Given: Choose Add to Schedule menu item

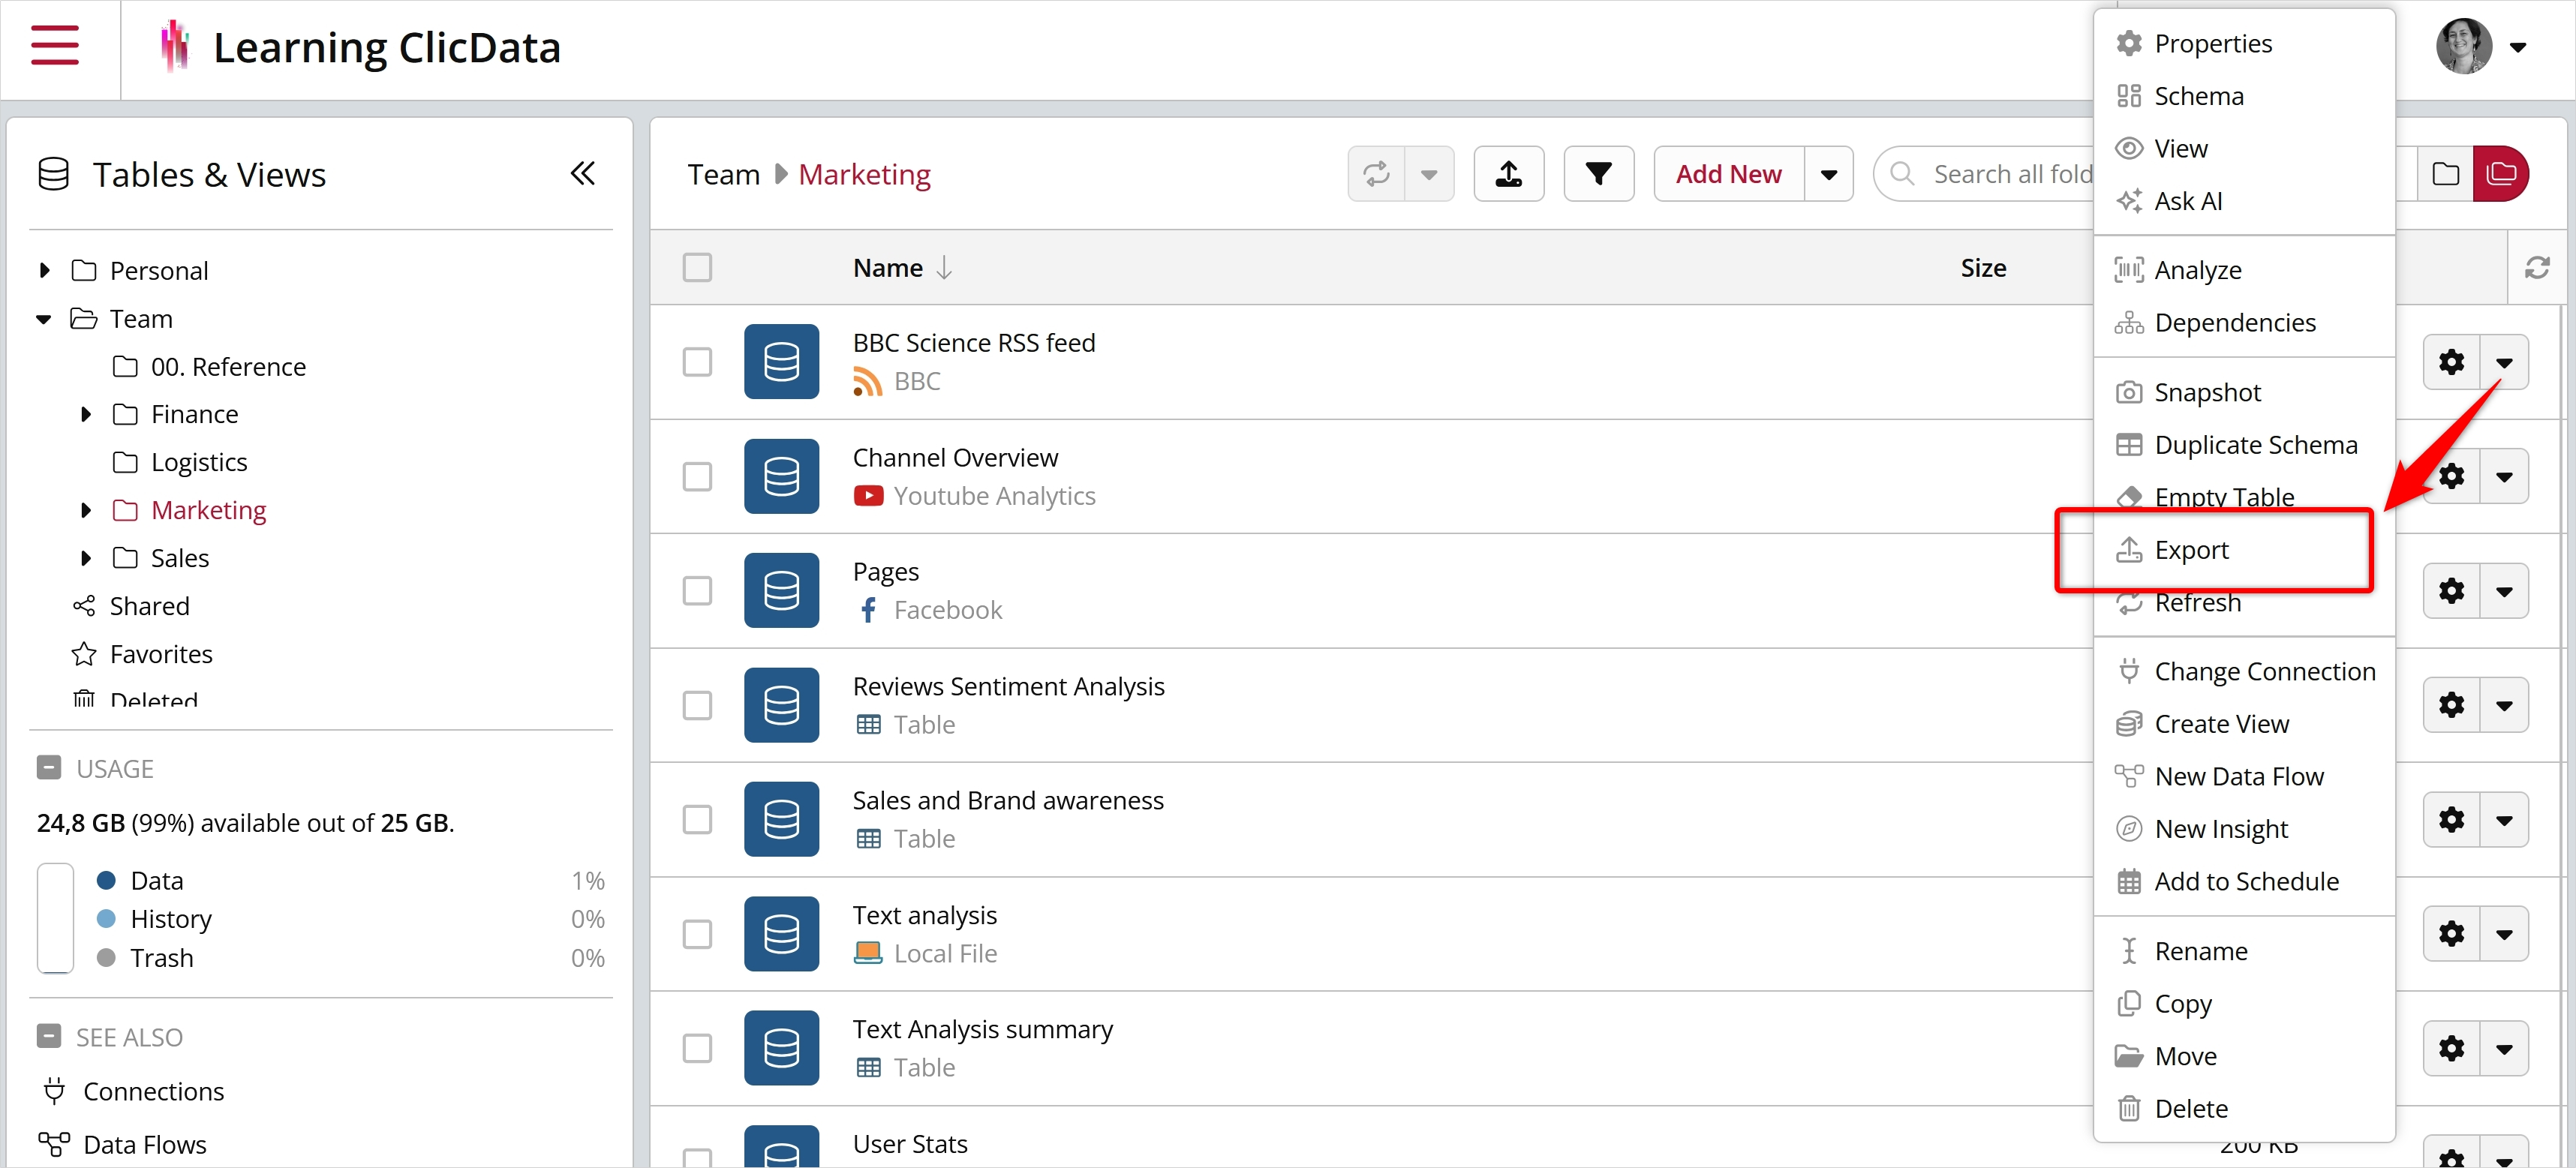Looking at the screenshot, I should tap(2244, 882).
